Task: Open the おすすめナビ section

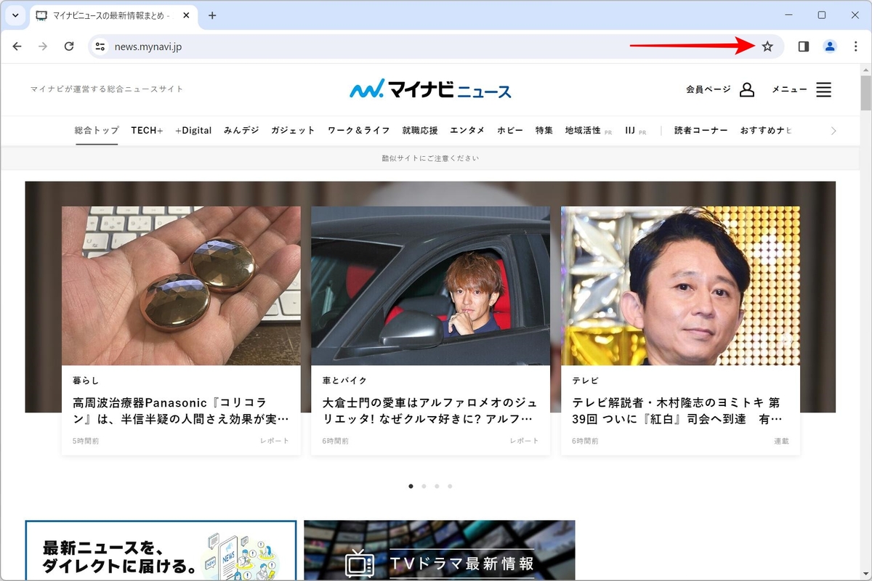Action: (766, 131)
